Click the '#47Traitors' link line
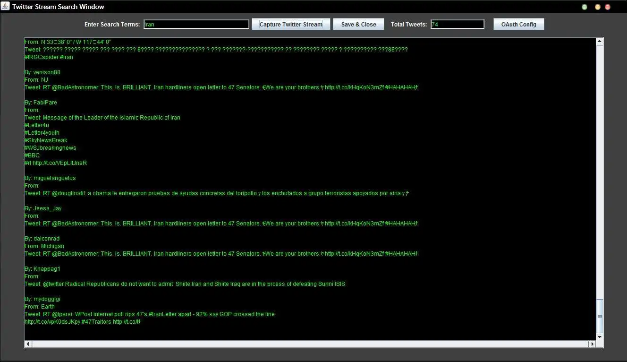627x362 pixels. (83, 322)
